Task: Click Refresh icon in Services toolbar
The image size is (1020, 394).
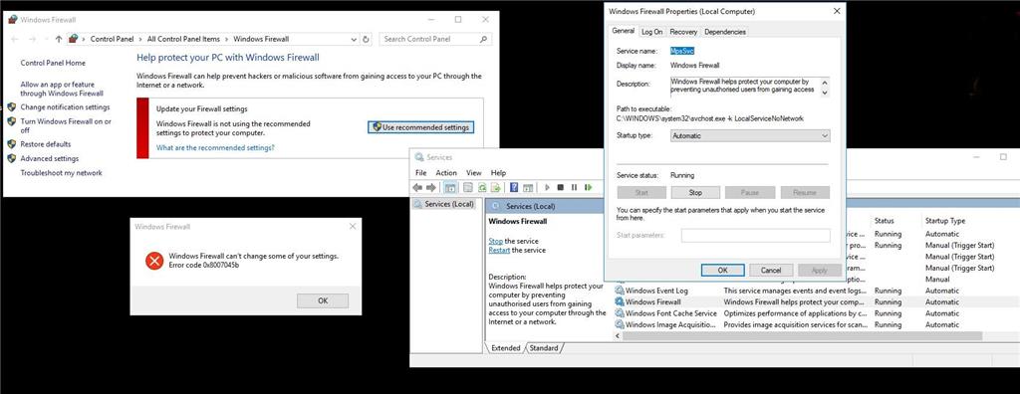Action: coord(482,187)
